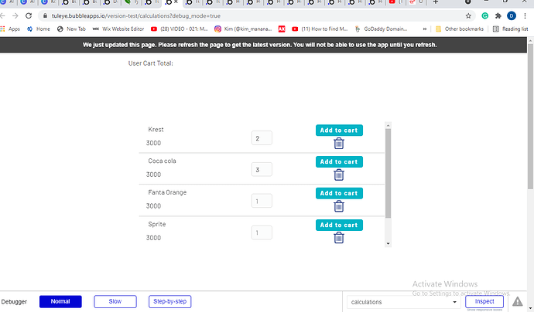Open the debugger warning triangle icon
This screenshot has width=534, height=312.
pos(517,301)
